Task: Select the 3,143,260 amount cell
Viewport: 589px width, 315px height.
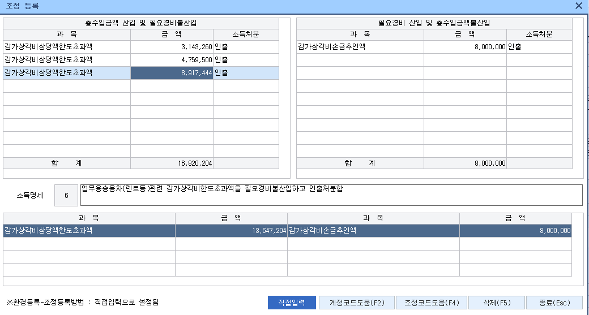Action: click(x=172, y=47)
